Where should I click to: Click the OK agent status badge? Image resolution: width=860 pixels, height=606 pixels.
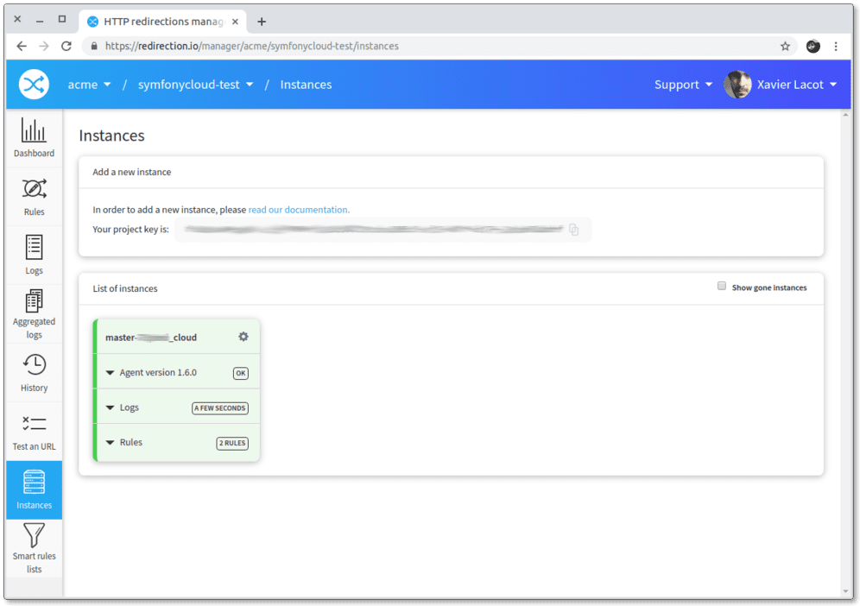[241, 374]
